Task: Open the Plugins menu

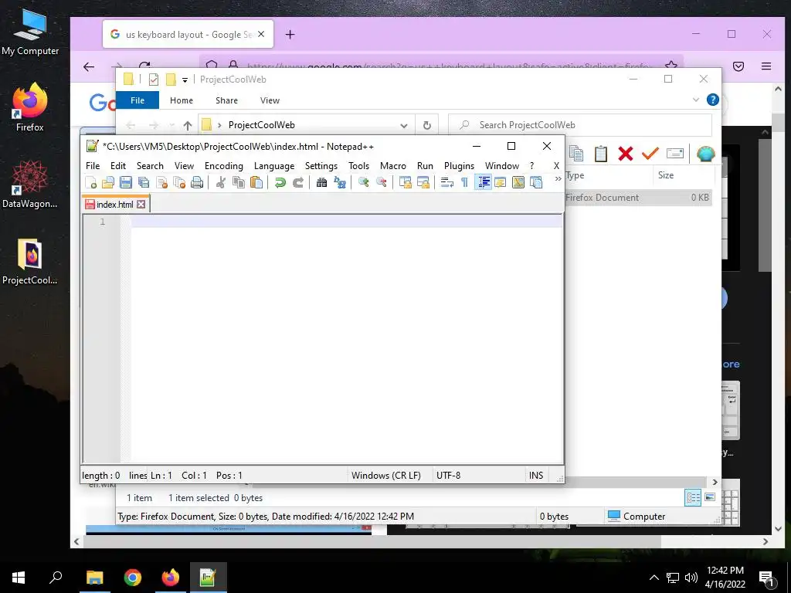Action: pos(459,166)
